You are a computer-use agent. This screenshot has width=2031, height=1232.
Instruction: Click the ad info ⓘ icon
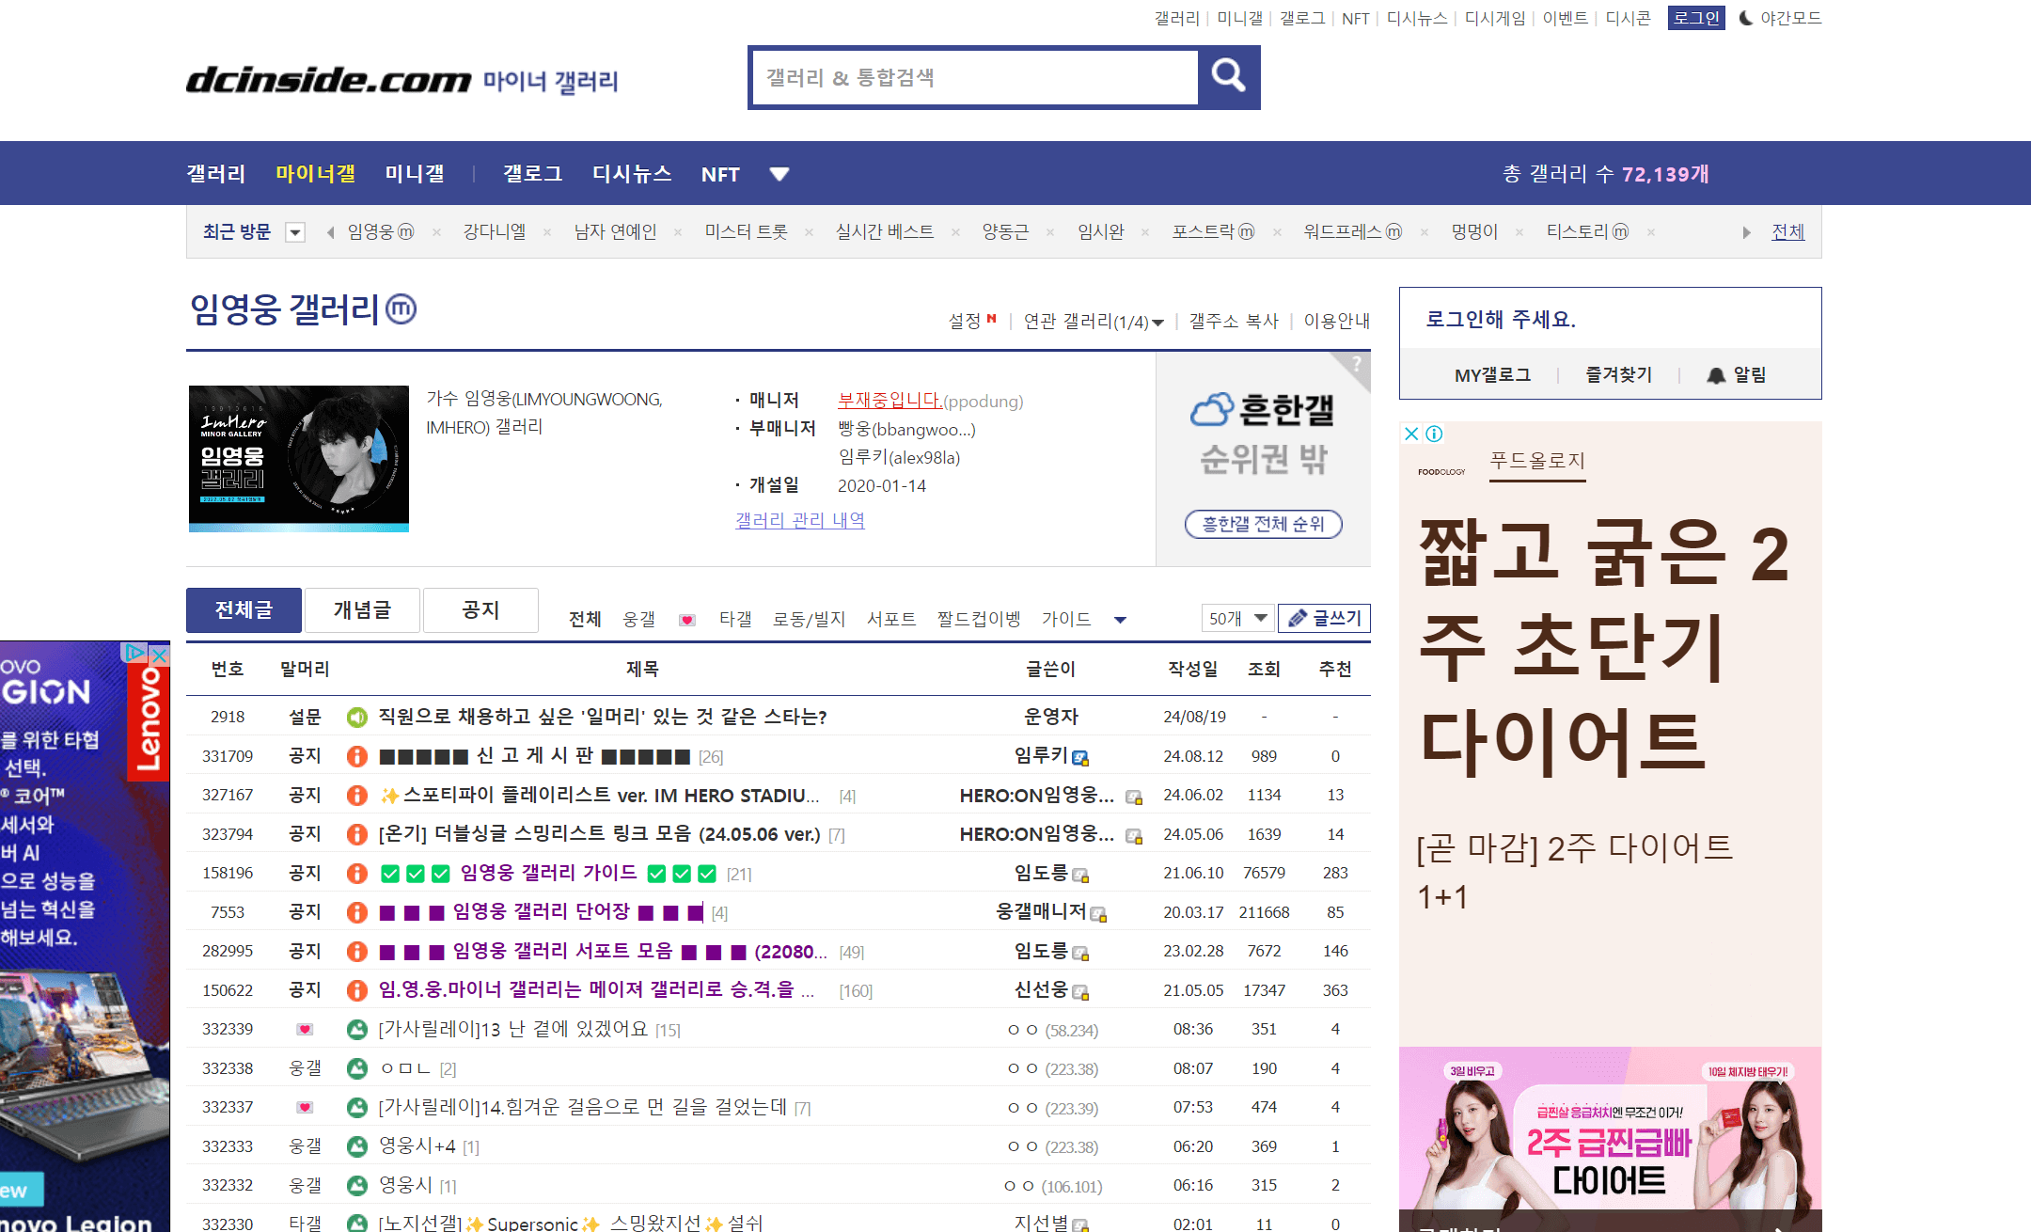(1433, 433)
